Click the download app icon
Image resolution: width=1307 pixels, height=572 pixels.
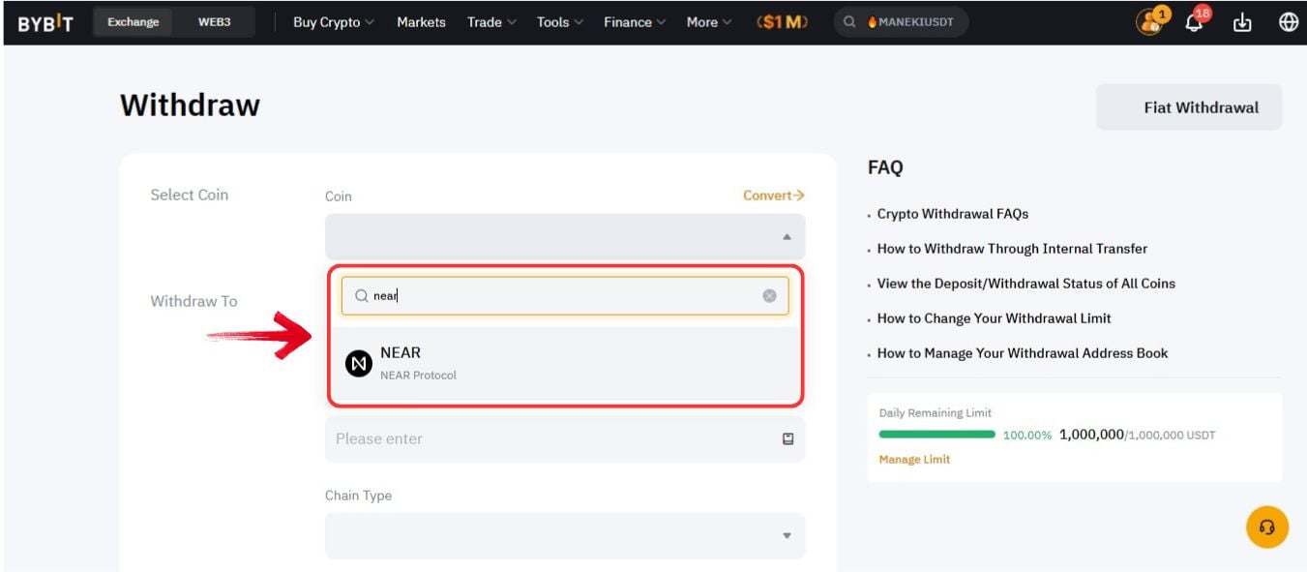1242,22
